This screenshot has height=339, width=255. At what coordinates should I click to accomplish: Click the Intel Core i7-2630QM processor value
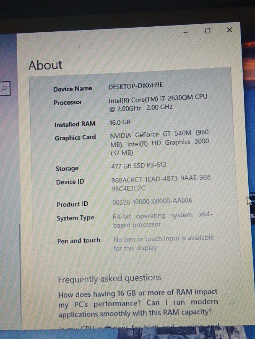click(x=158, y=102)
